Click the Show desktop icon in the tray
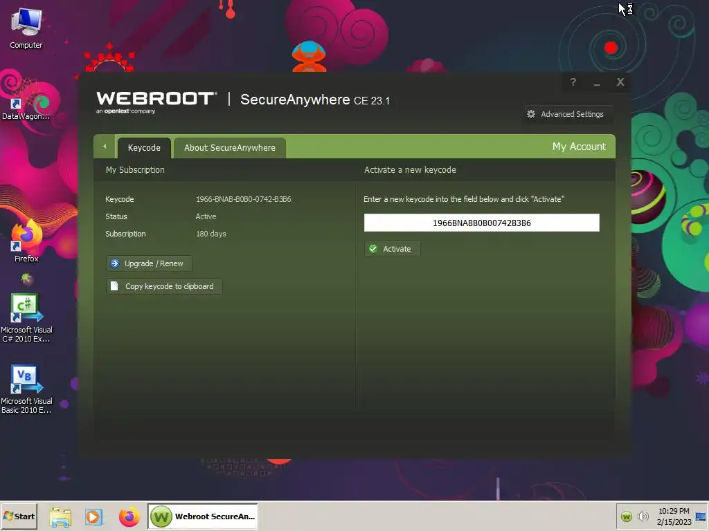The image size is (709, 531). (x=701, y=516)
